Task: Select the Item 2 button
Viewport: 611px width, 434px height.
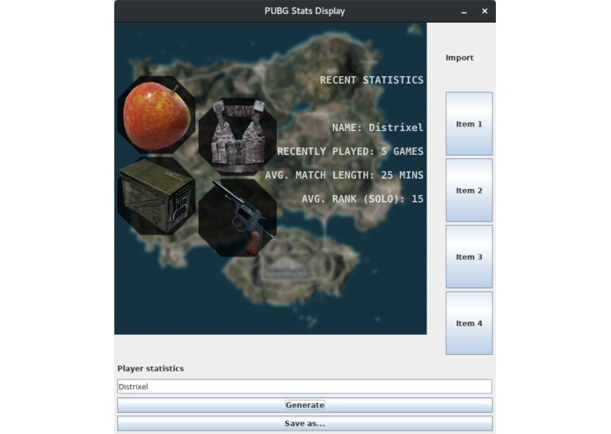Action: tap(469, 191)
